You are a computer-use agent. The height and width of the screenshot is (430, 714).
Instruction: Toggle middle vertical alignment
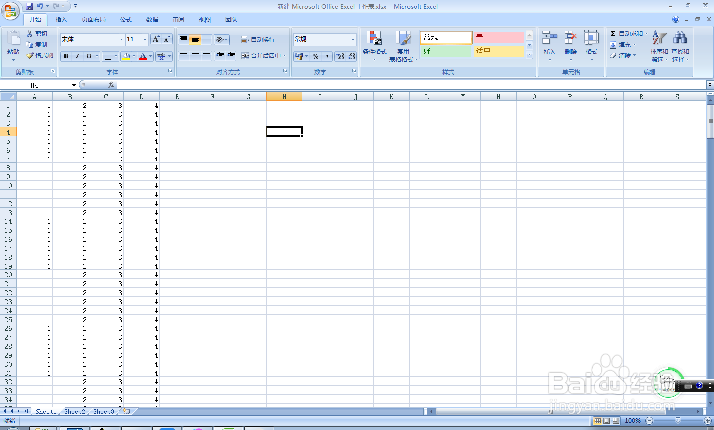(x=195, y=39)
